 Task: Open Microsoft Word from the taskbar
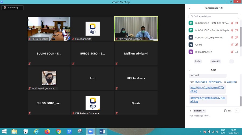point(102,132)
